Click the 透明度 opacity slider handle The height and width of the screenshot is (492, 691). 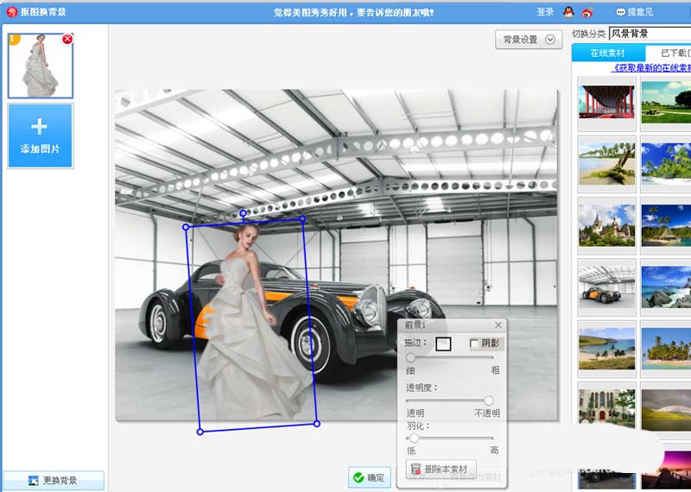[488, 401]
